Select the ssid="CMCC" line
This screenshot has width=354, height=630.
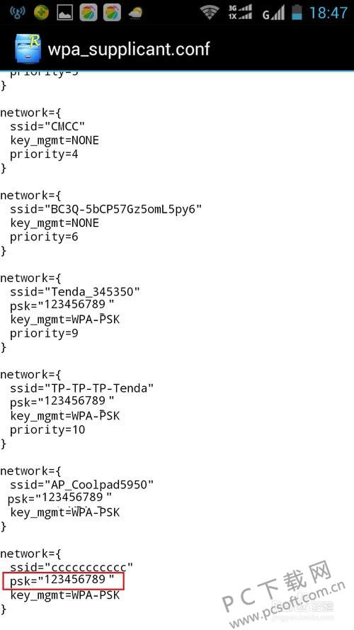pyautogui.click(x=47, y=127)
